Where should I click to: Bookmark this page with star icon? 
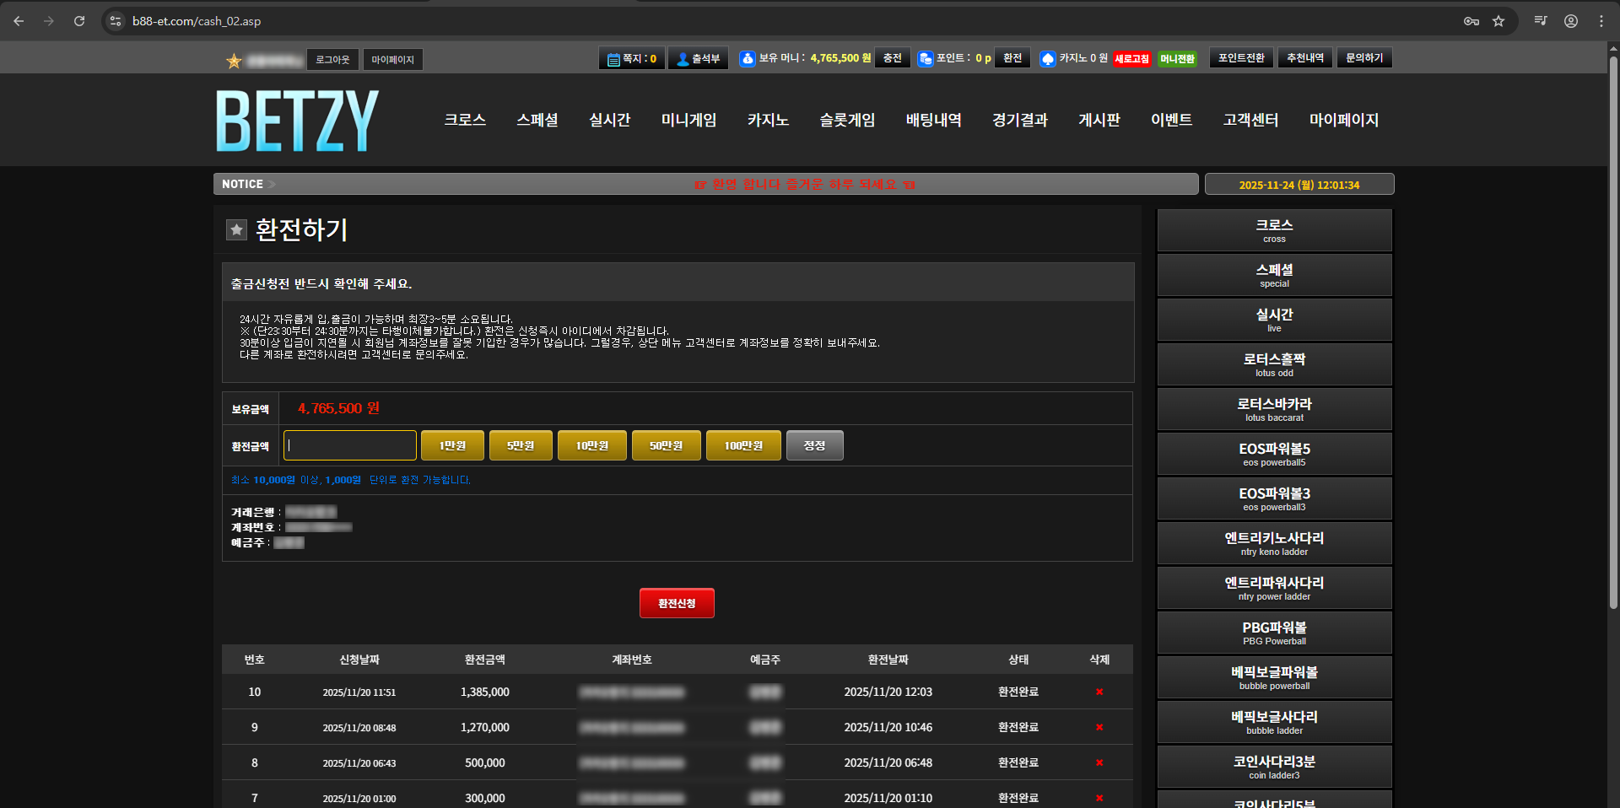point(1498,21)
